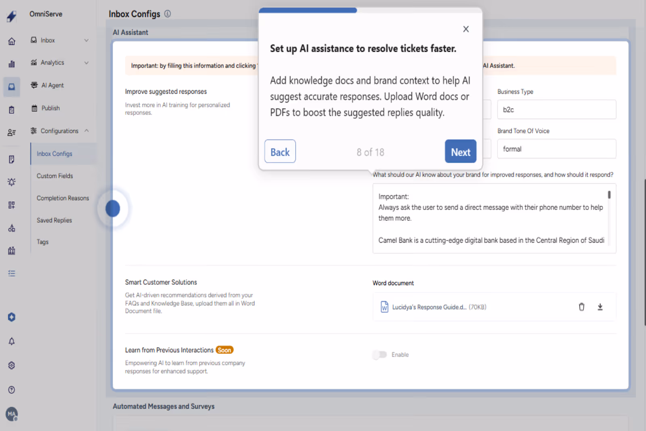
Task: Select the Configurations menu item
Action: 60,130
